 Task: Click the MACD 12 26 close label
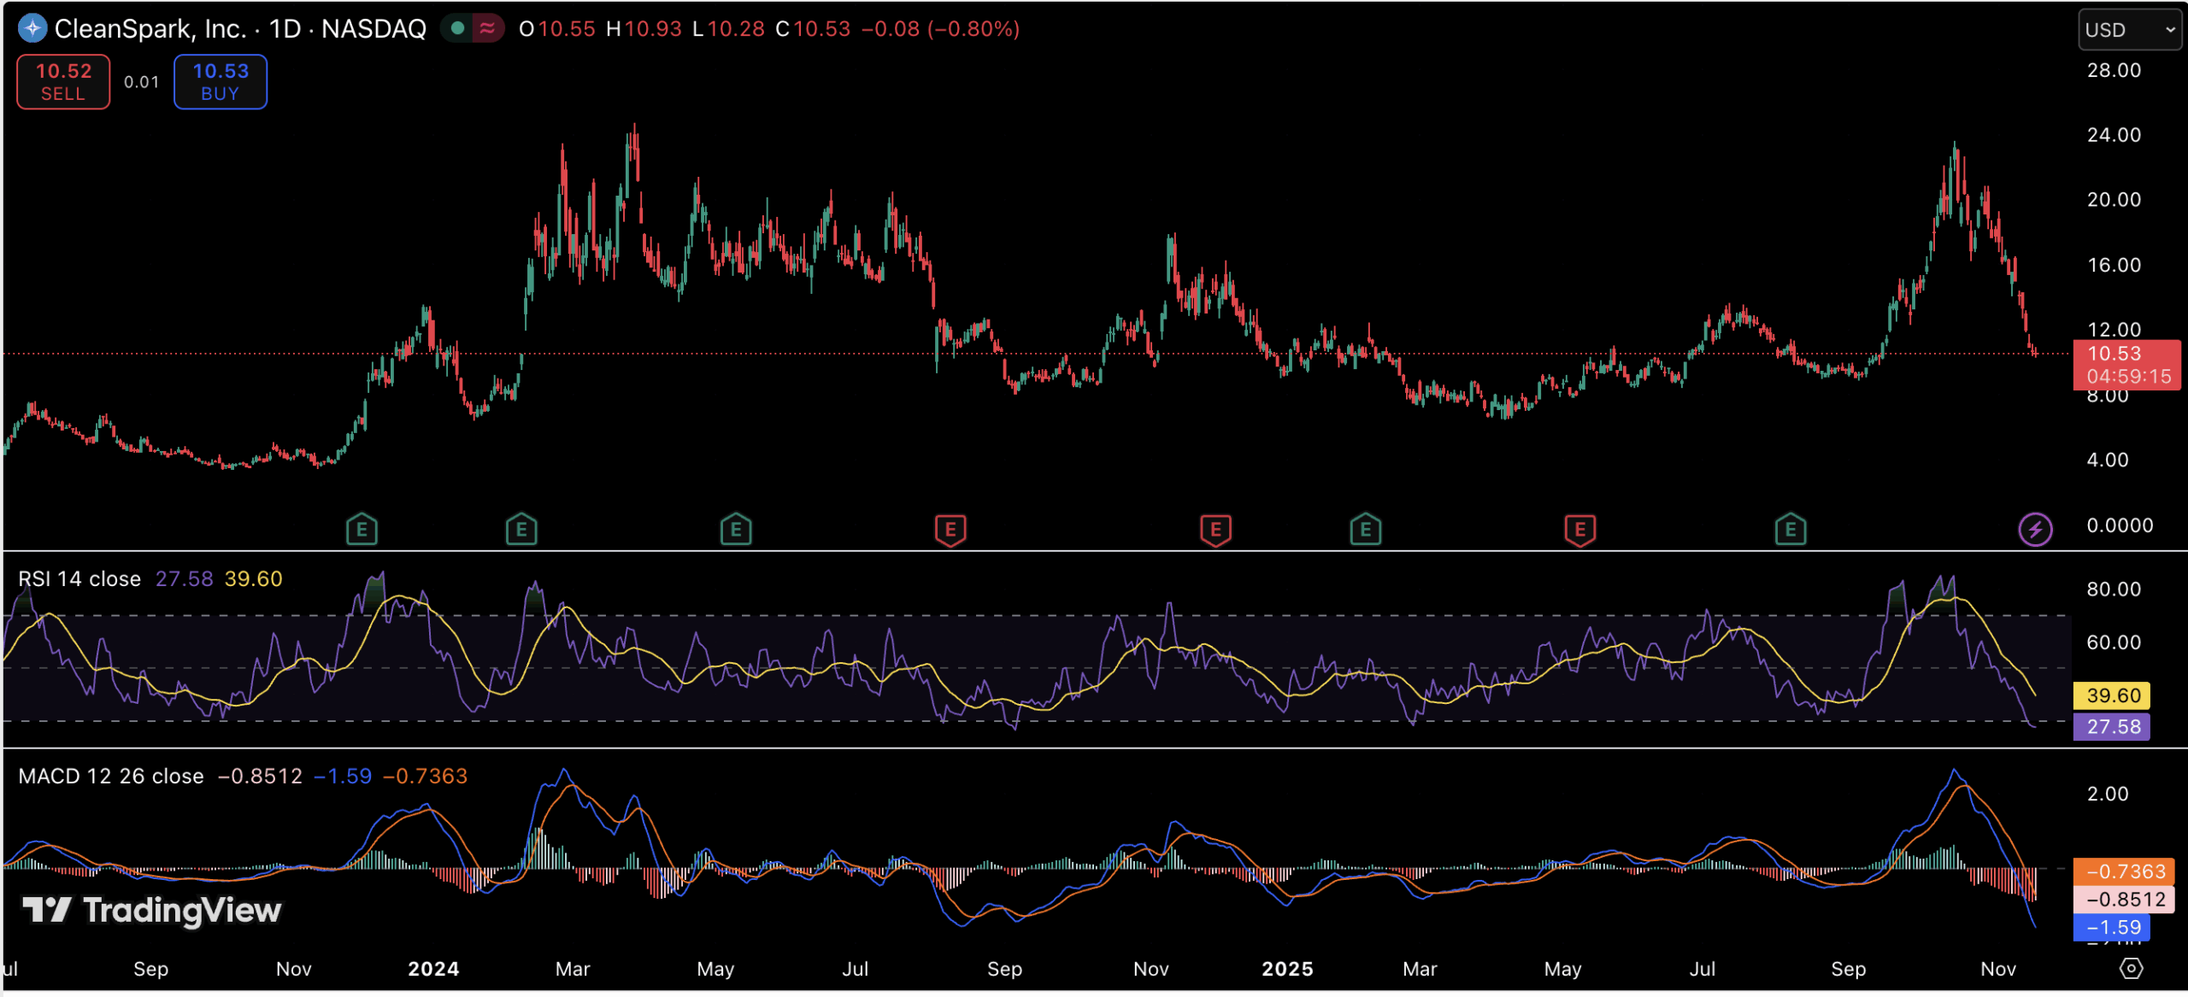pyautogui.click(x=111, y=776)
